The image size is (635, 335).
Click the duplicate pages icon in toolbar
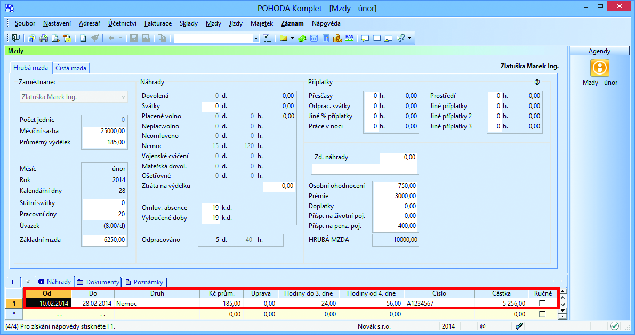point(162,38)
